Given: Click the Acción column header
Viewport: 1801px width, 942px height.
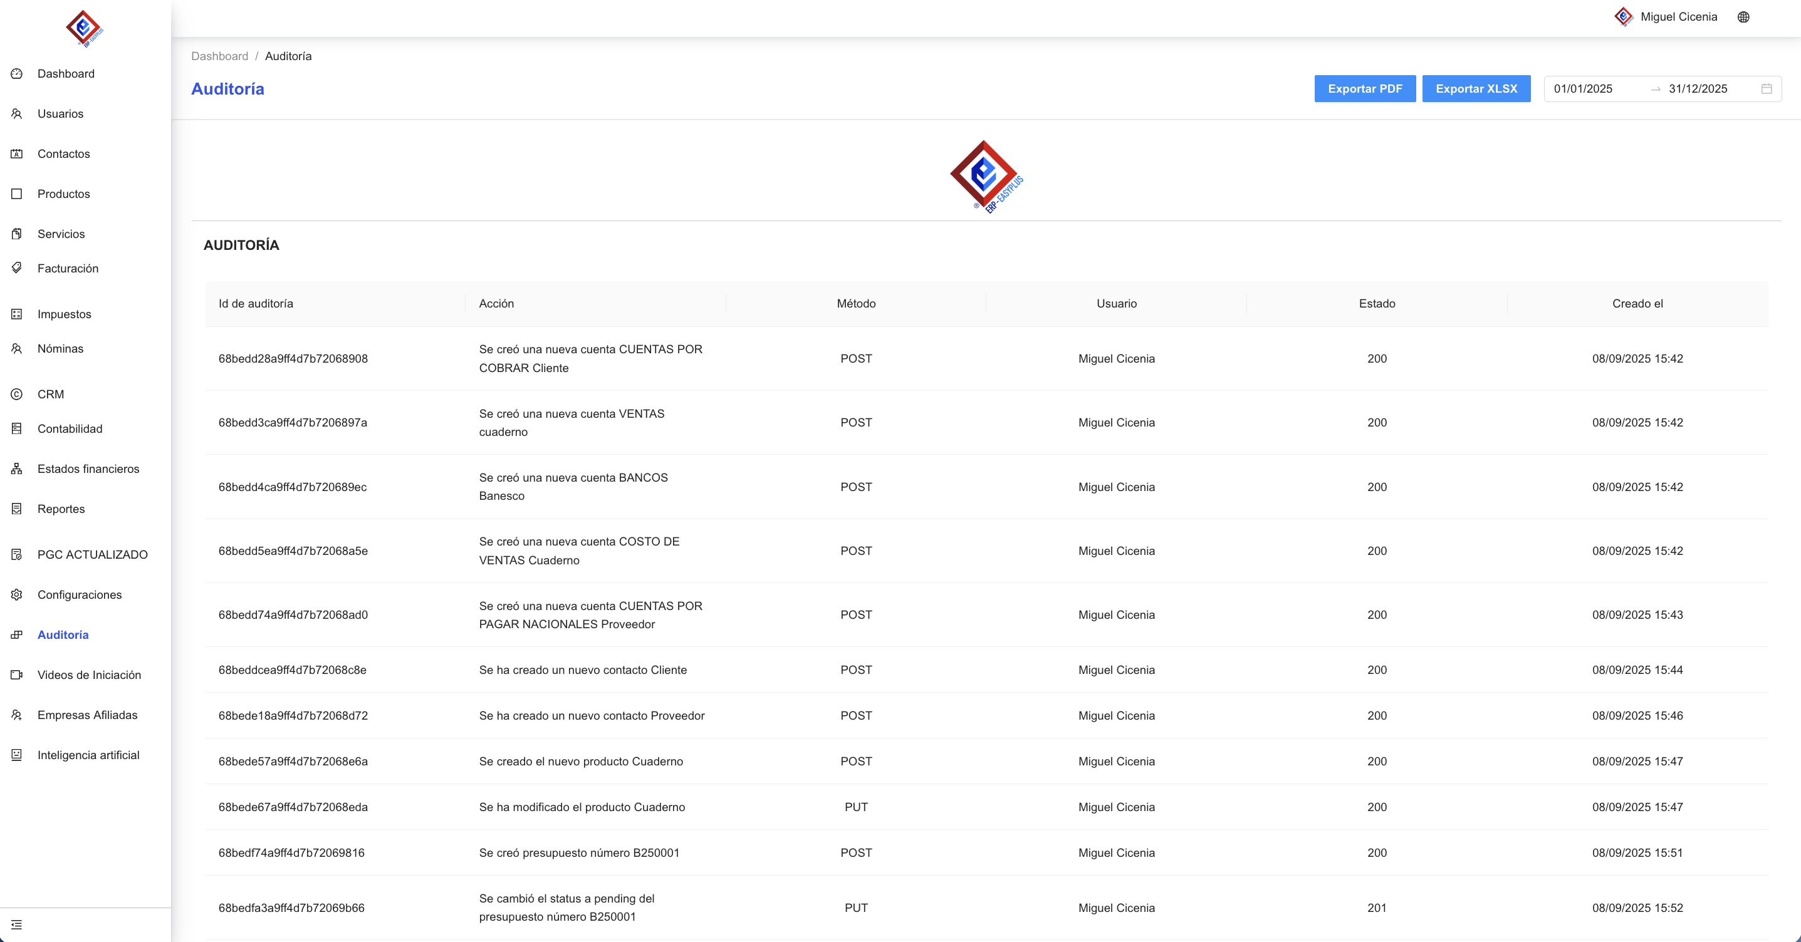Looking at the screenshot, I should tap(496, 303).
